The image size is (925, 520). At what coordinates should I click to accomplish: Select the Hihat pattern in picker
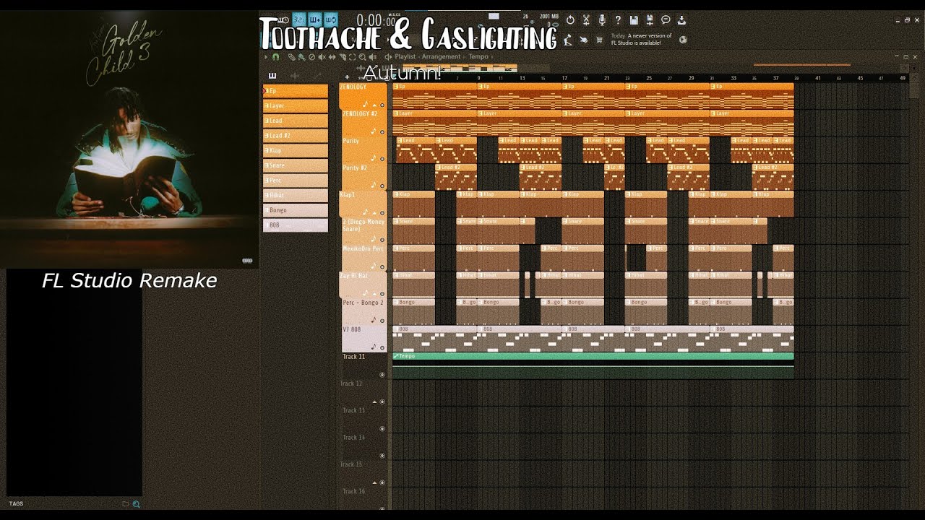[296, 195]
